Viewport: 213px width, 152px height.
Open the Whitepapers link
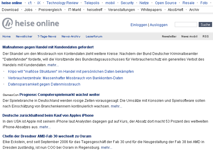point(151,10)
